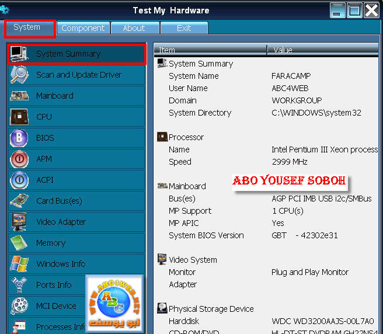Select System Summary in the sidebar
Screen dimensions: 383x334
click(76, 54)
